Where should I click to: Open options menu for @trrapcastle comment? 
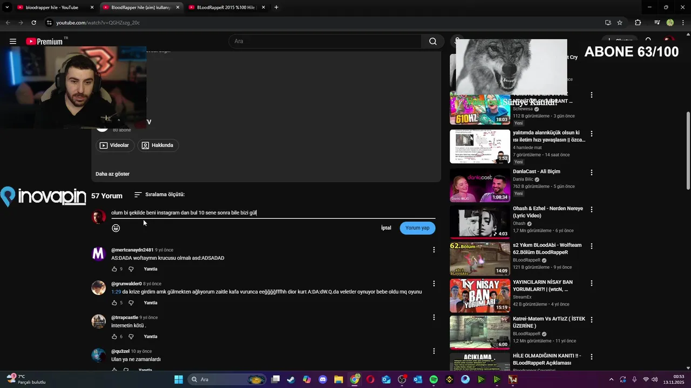[433, 317]
